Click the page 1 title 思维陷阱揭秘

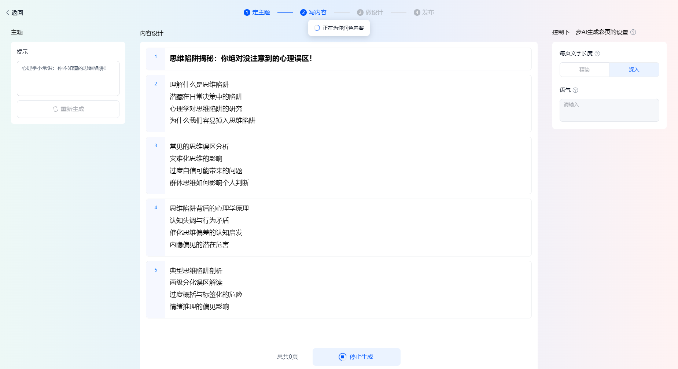coord(241,59)
